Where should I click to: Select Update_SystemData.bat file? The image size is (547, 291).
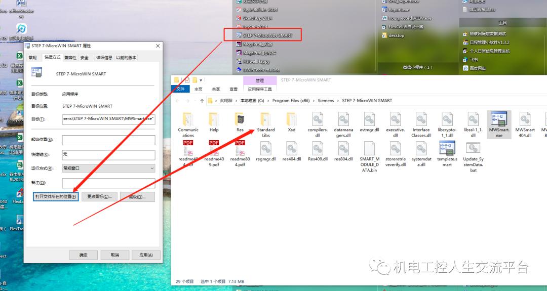tap(473, 157)
